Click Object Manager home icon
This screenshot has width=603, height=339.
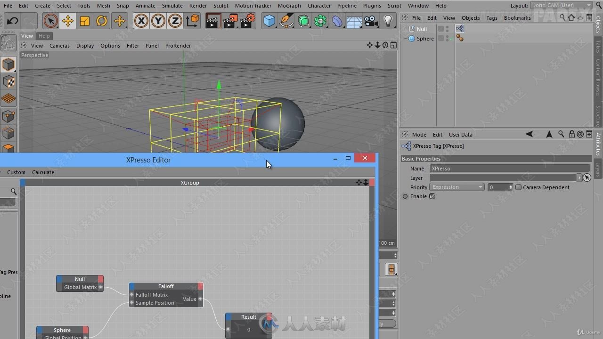pos(571,18)
